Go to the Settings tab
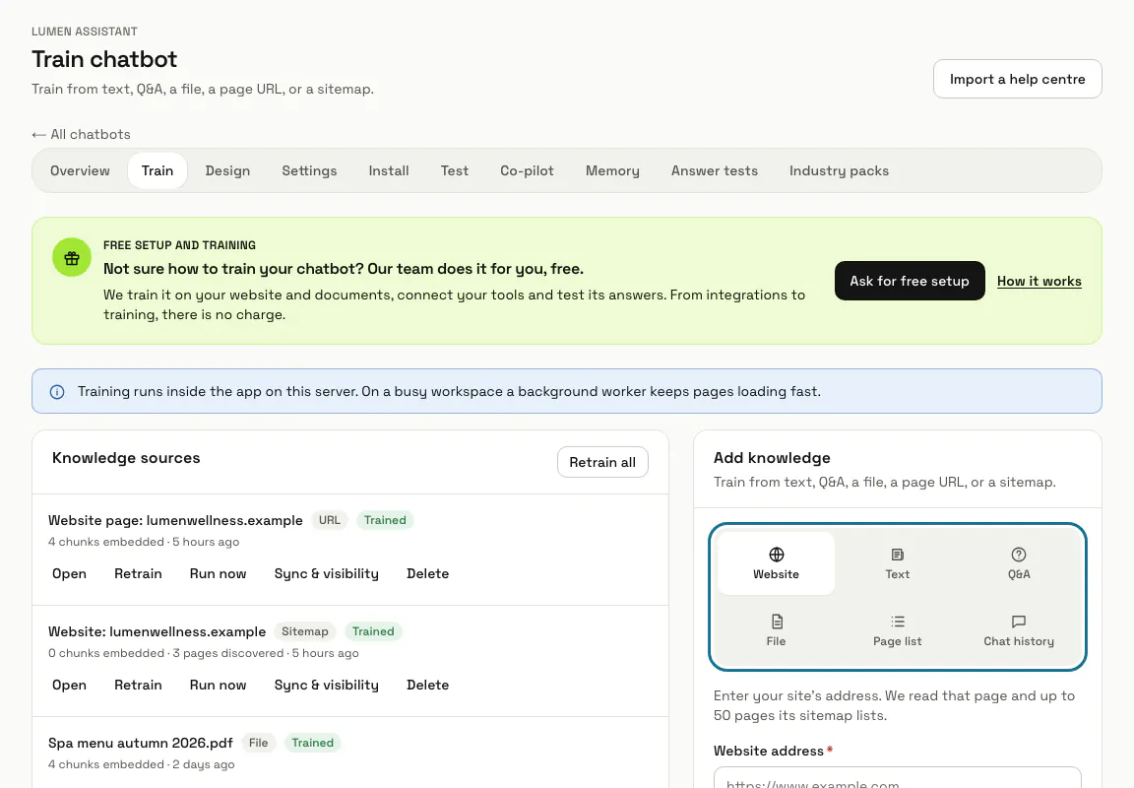Screen dimensions: 1134x788 pyautogui.click(x=309, y=170)
